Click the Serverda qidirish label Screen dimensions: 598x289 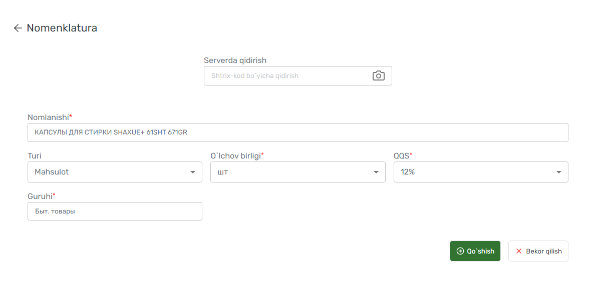tap(235, 60)
